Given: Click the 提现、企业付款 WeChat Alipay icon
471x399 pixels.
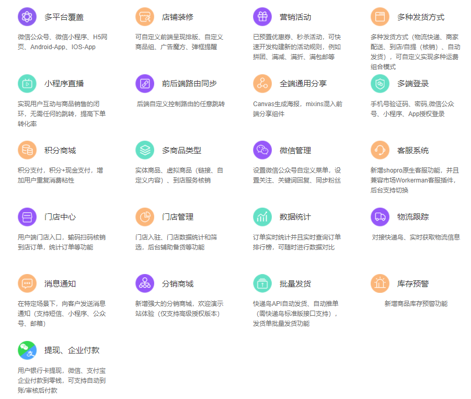Looking at the screenshot, I should click(x=27, y=350).
